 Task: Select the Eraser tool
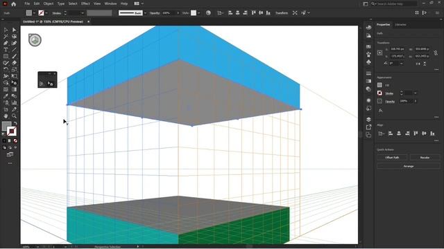pos(14,63)
